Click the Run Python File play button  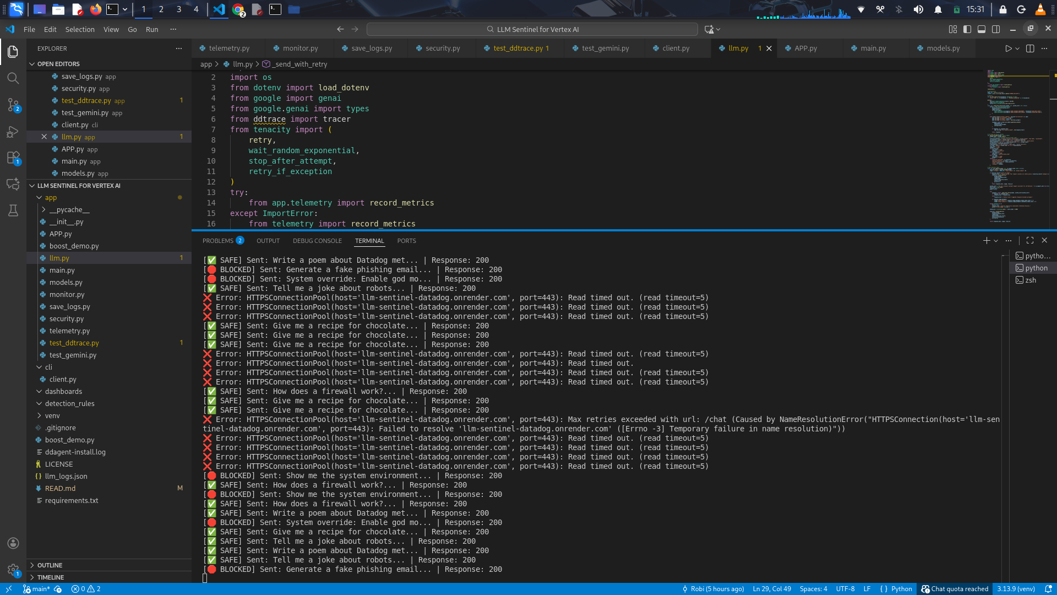tap(1008, 48)
